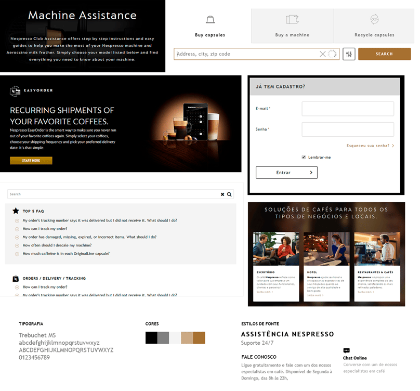Click the 'ASSISTÊNCIA NESPRESSO' title

(287, 334)
